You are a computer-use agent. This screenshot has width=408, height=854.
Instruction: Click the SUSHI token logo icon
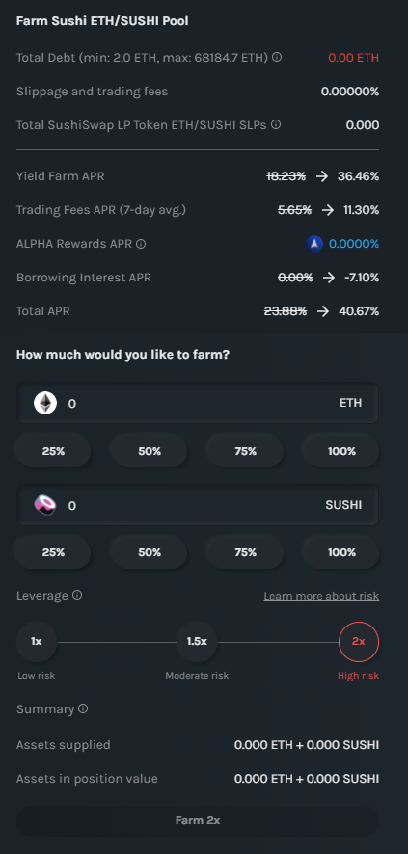click(x=45, y=505)
